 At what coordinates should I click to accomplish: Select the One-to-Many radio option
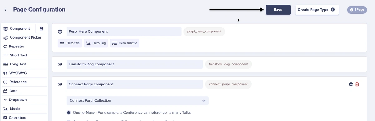tap(68, 112)
